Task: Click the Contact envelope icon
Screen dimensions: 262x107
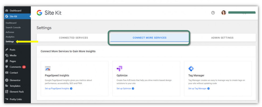Action: click(x=7, y=72)
